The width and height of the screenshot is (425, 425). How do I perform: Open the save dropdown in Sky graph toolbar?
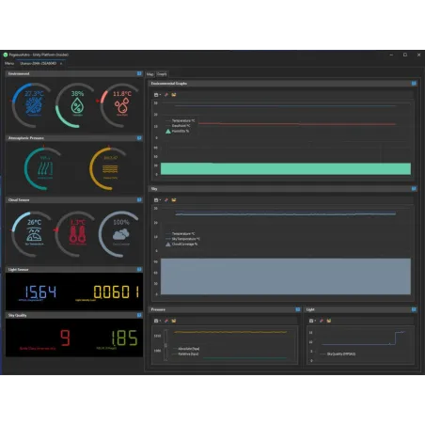[x=157, y=200]
